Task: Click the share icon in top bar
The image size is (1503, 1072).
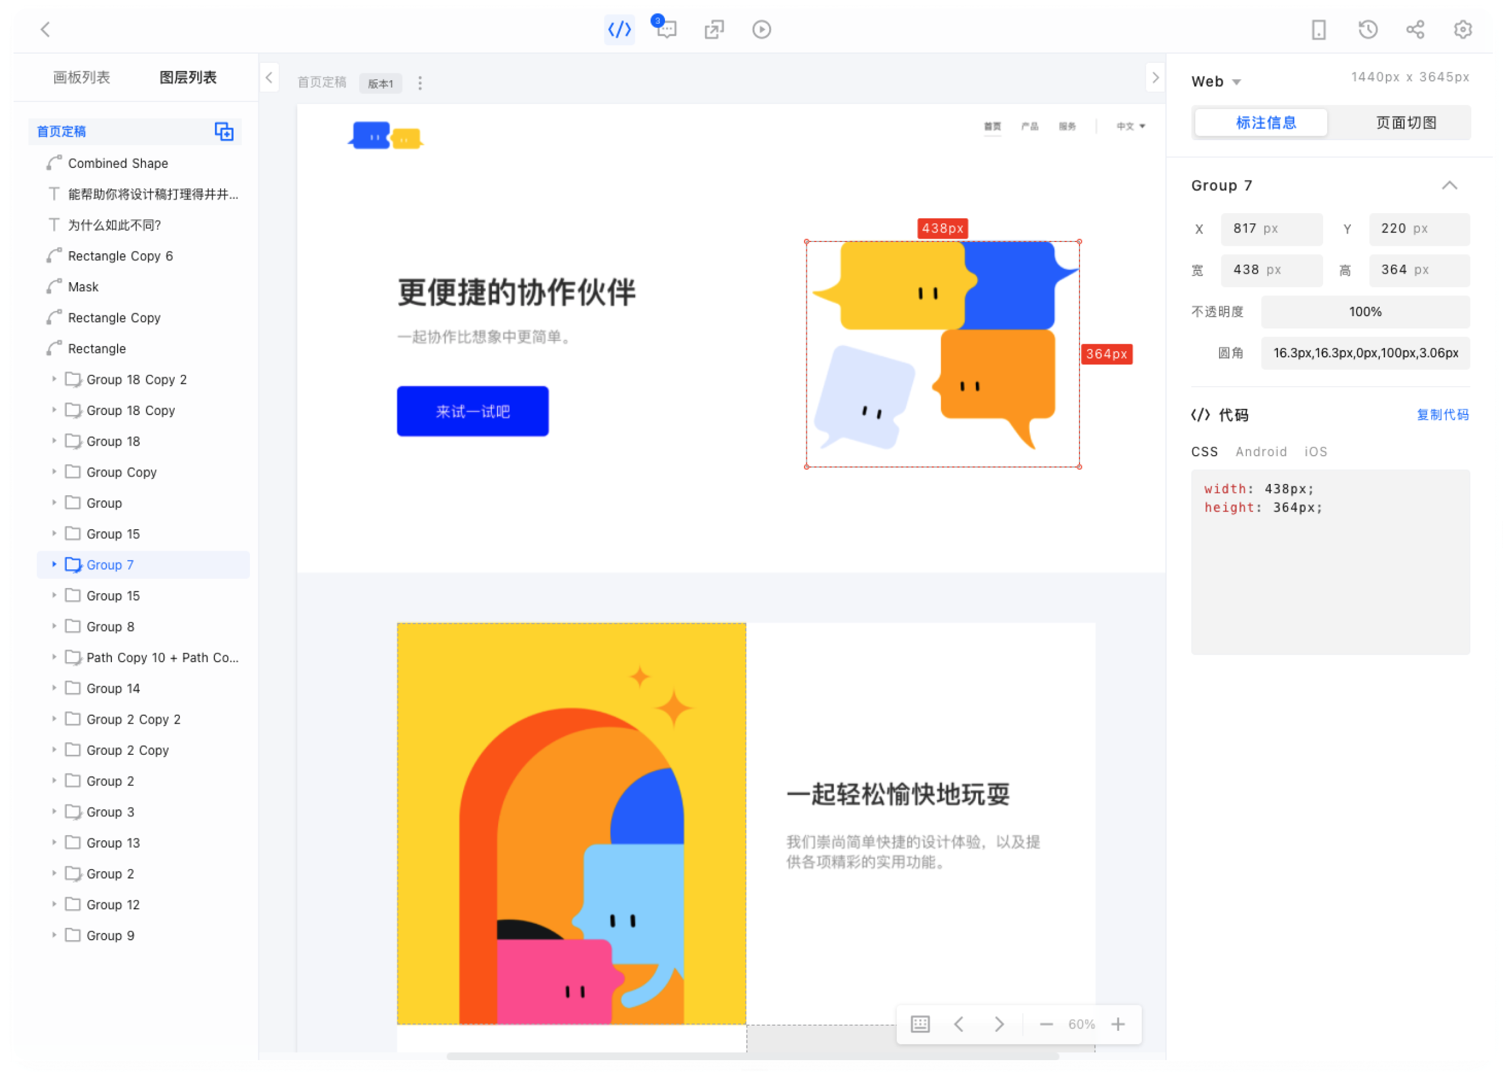Action: pos(1415,30)
